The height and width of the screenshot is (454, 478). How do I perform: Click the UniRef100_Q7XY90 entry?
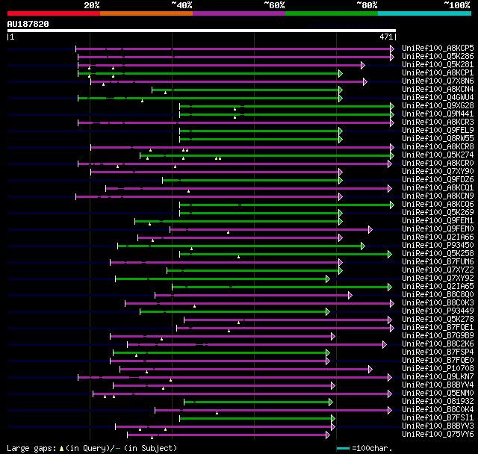pyautogui.click(x=438, y=172)
